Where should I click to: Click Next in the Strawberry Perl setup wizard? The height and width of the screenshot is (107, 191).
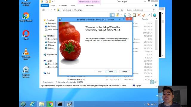[111, 72]
